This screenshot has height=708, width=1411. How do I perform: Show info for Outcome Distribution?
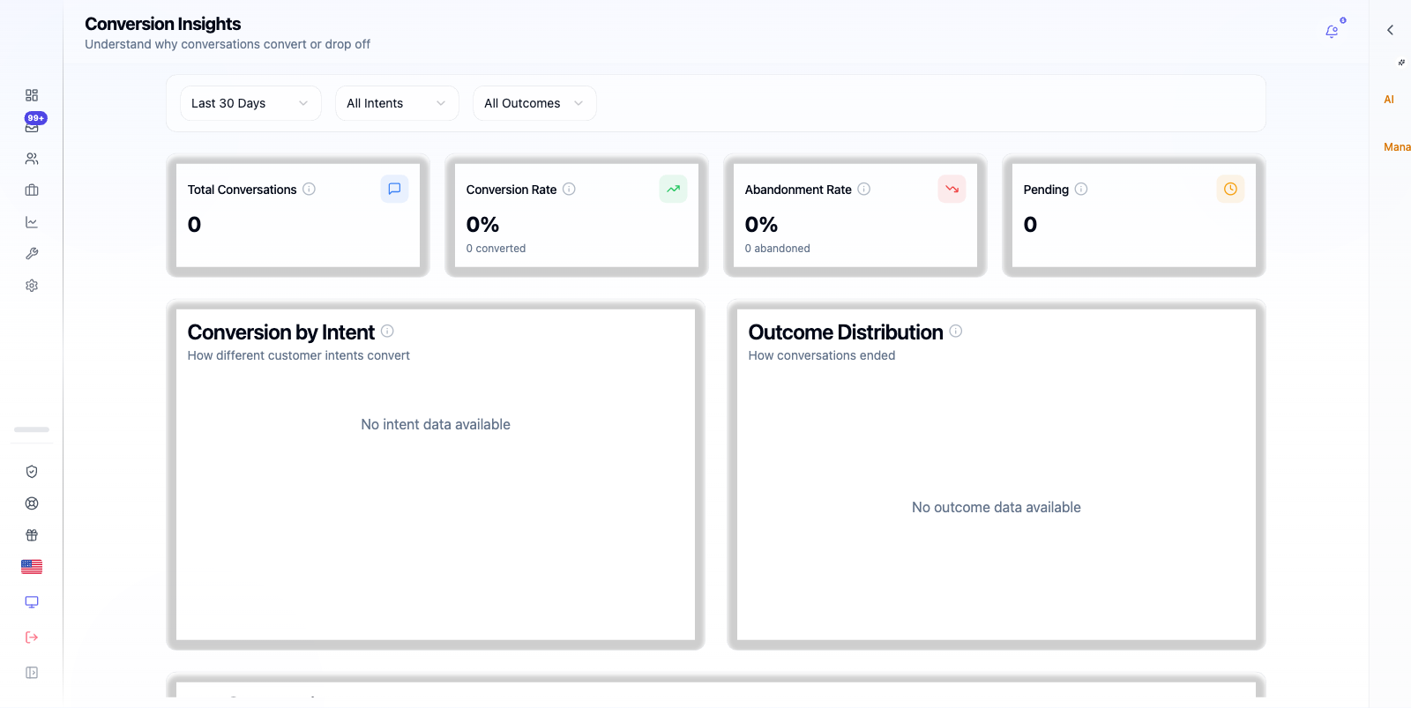(x=956, y=331)
